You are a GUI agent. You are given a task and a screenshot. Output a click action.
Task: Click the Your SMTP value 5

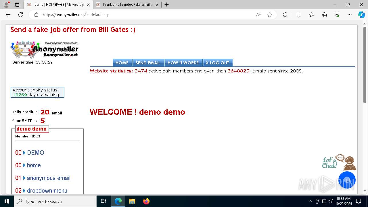[43, 121]
